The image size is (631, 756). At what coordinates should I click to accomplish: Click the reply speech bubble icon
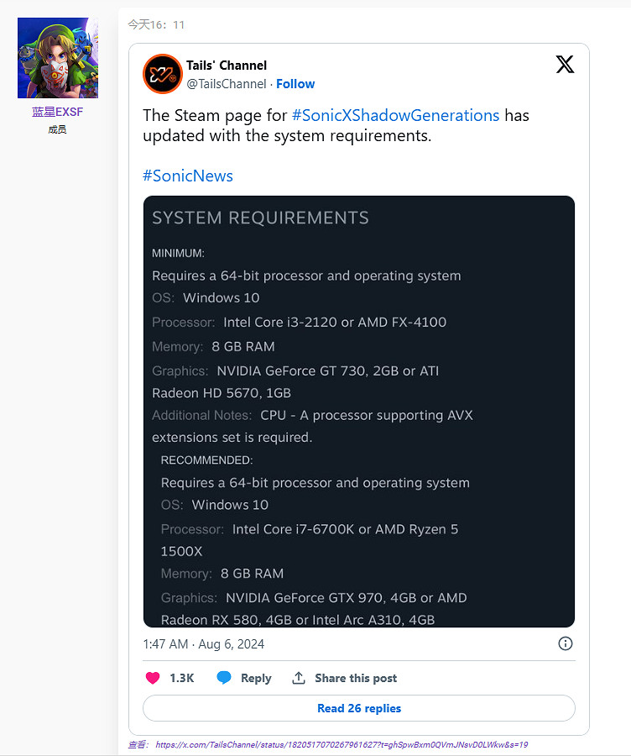[x=224, y=678]
